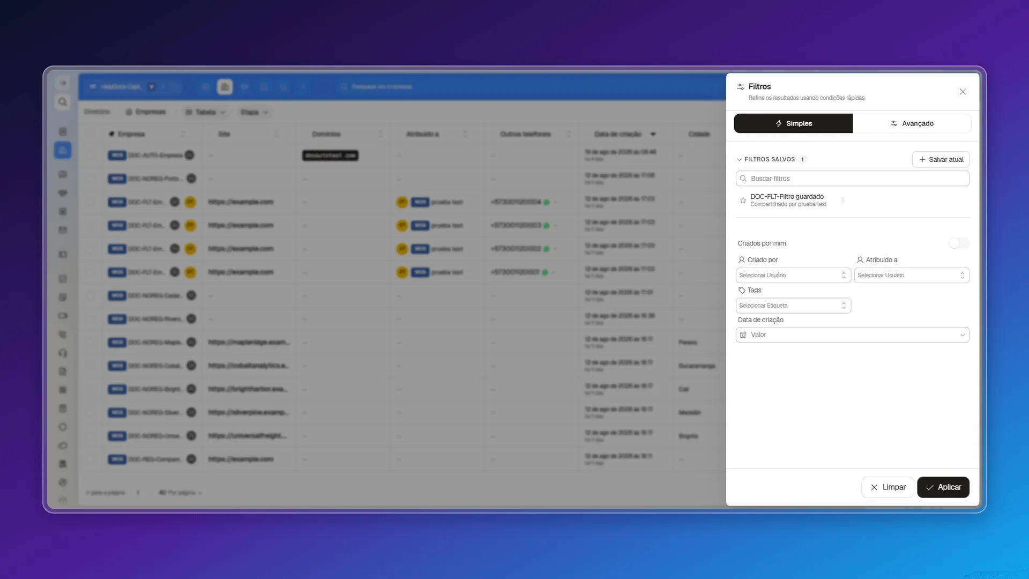The width and height of the screenshot is (1029, 579).
Task: Click the Pesquisar em Empresas search field
Action: (x=382, y=86)
